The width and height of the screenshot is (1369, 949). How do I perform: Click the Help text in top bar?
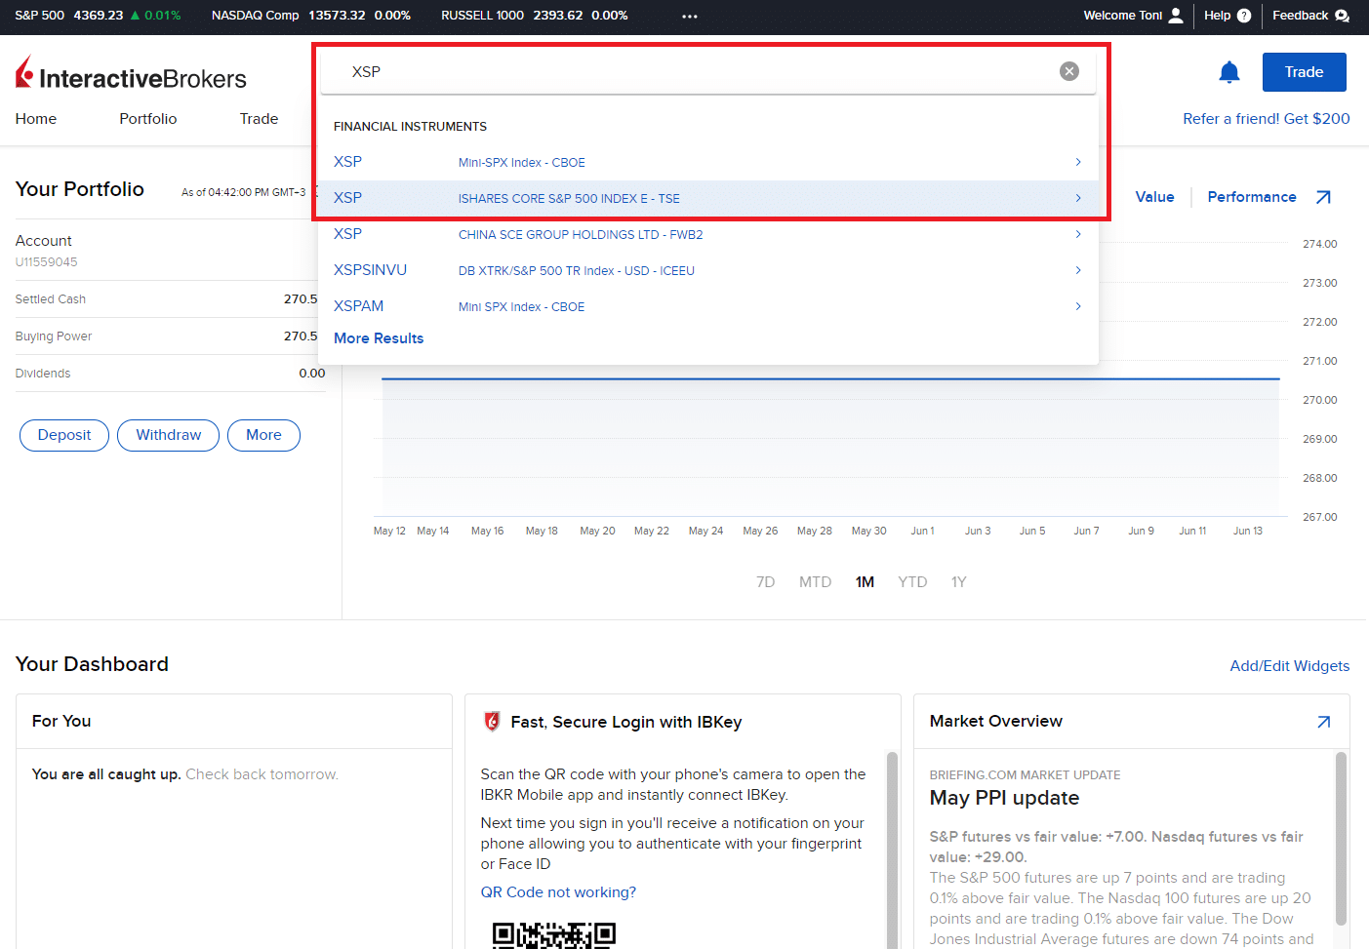pos(1217,16)
